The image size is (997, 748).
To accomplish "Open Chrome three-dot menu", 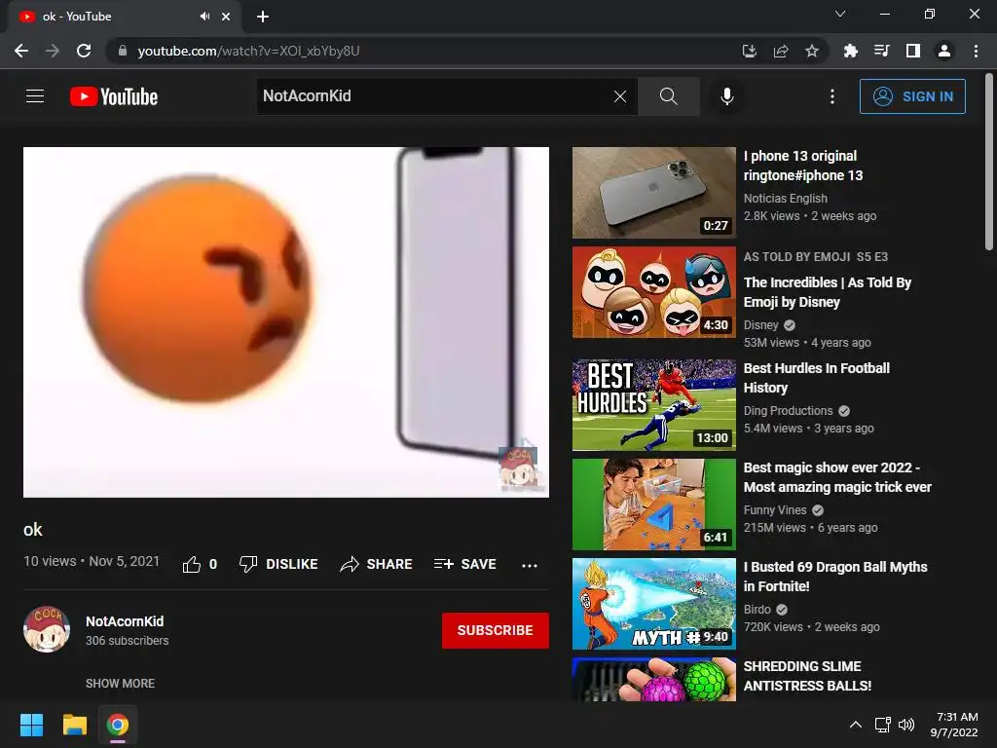I will click(x=976, y=51).
